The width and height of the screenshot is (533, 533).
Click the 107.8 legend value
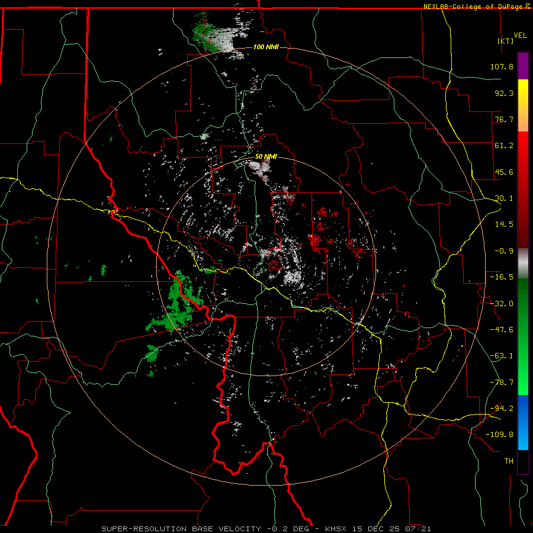point(502,66)
